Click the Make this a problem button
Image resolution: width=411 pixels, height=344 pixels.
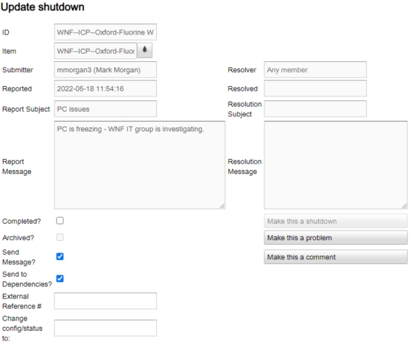click(336, 237)
